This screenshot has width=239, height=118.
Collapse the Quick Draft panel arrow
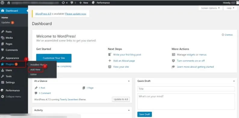(x=234, y=81)
